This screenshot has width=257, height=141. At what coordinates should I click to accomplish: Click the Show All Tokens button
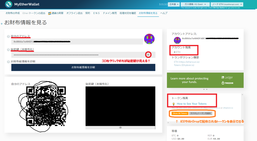(180, 113)
